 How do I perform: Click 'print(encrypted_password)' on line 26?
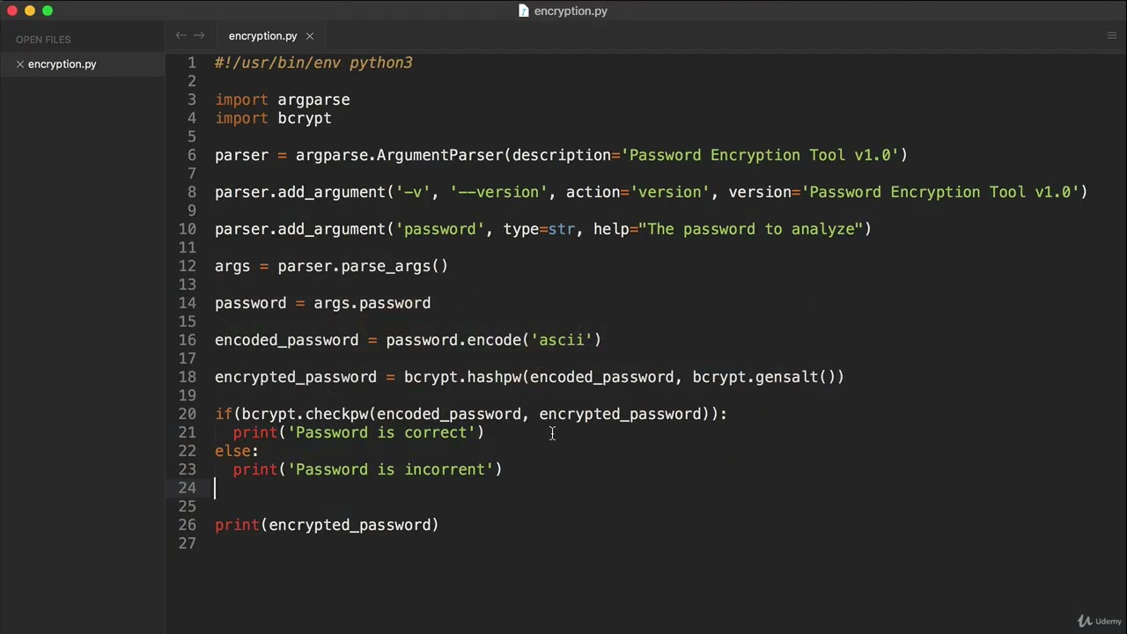coord(327,525)
